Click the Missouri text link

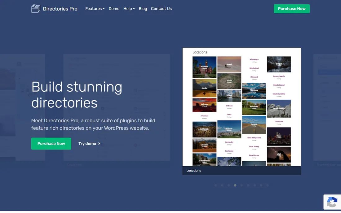254,77
